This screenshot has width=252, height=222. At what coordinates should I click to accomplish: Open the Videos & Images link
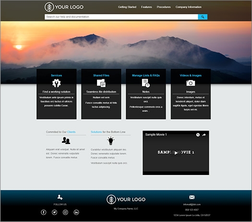[x=191, y=75]
